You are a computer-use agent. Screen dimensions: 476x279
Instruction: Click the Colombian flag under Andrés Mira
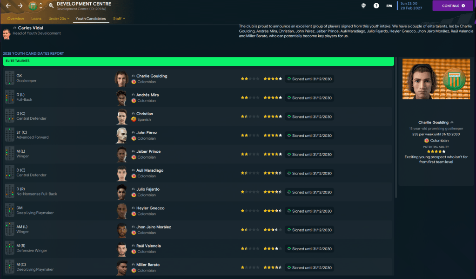(134, 101)
